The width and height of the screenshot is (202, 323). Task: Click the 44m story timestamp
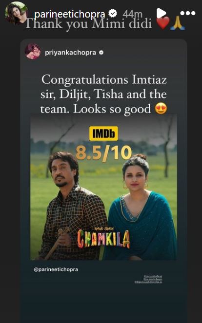coord(132,14)
